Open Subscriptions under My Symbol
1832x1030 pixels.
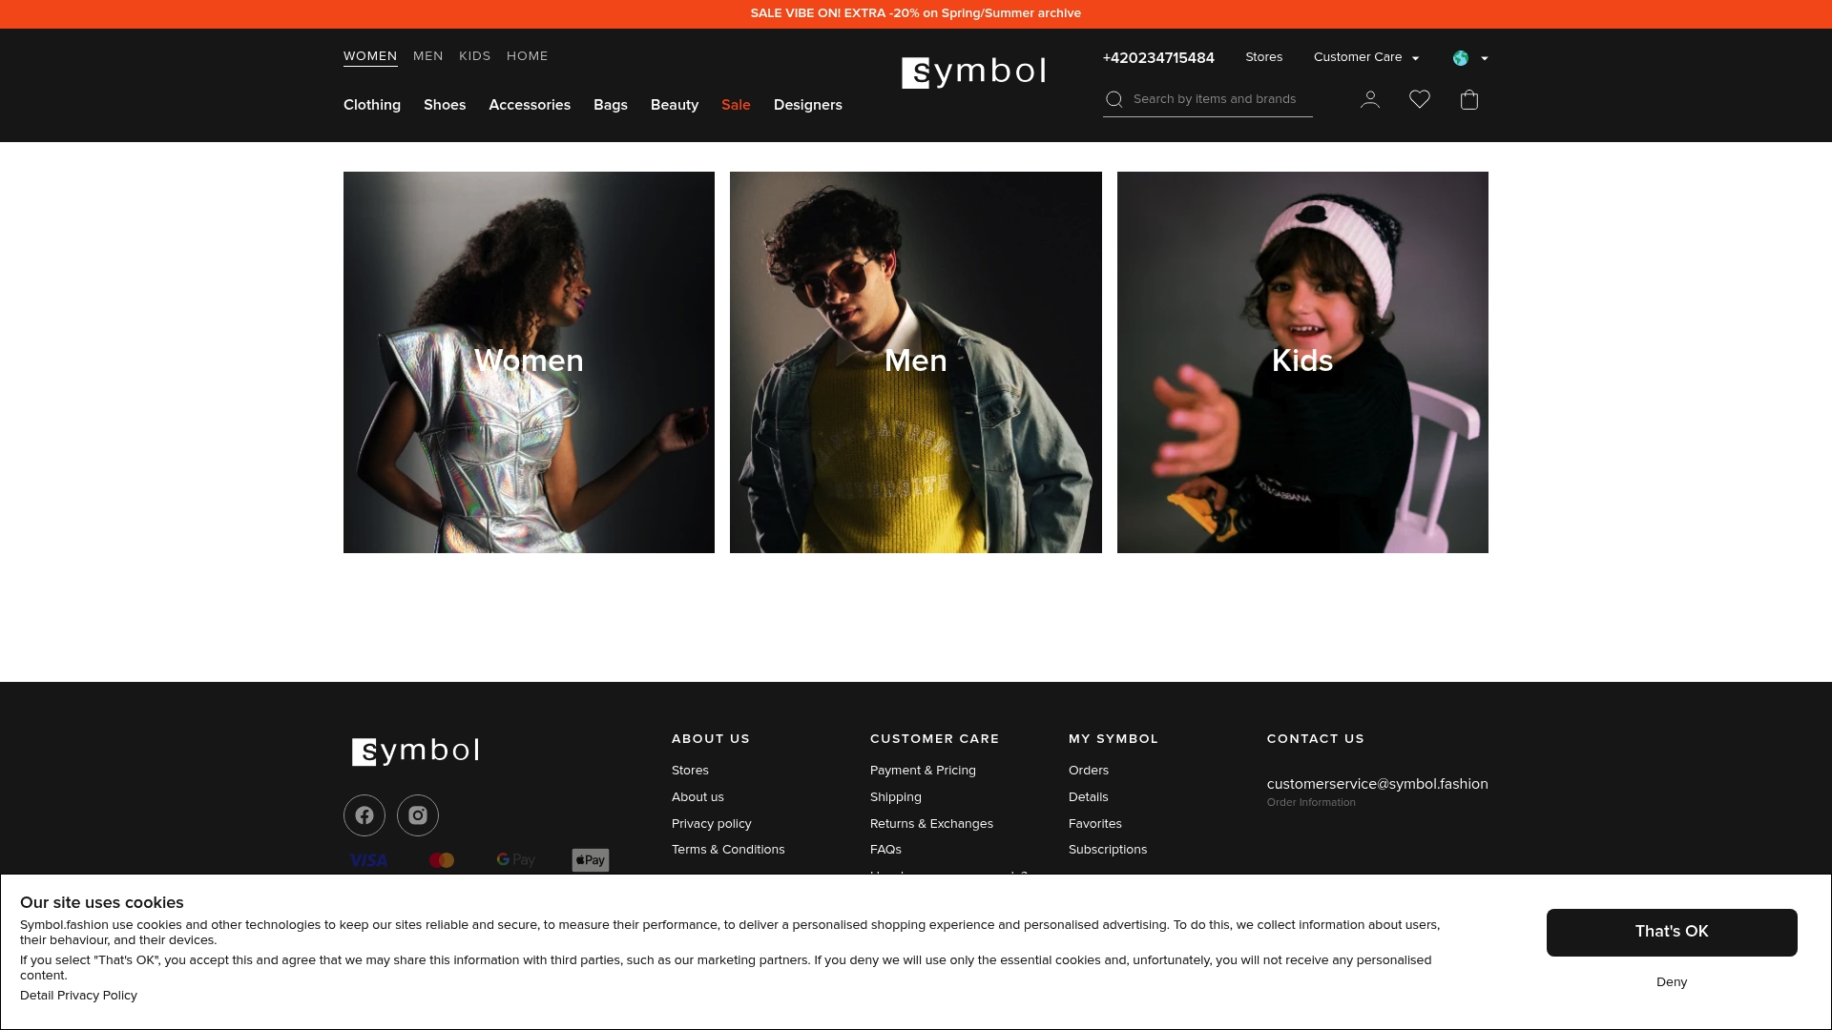tap(1108, 850)
